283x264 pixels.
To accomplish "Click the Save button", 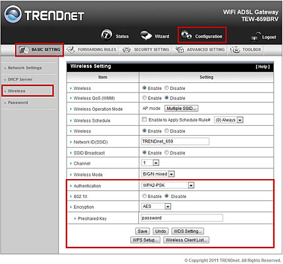I will coord(143,231).
